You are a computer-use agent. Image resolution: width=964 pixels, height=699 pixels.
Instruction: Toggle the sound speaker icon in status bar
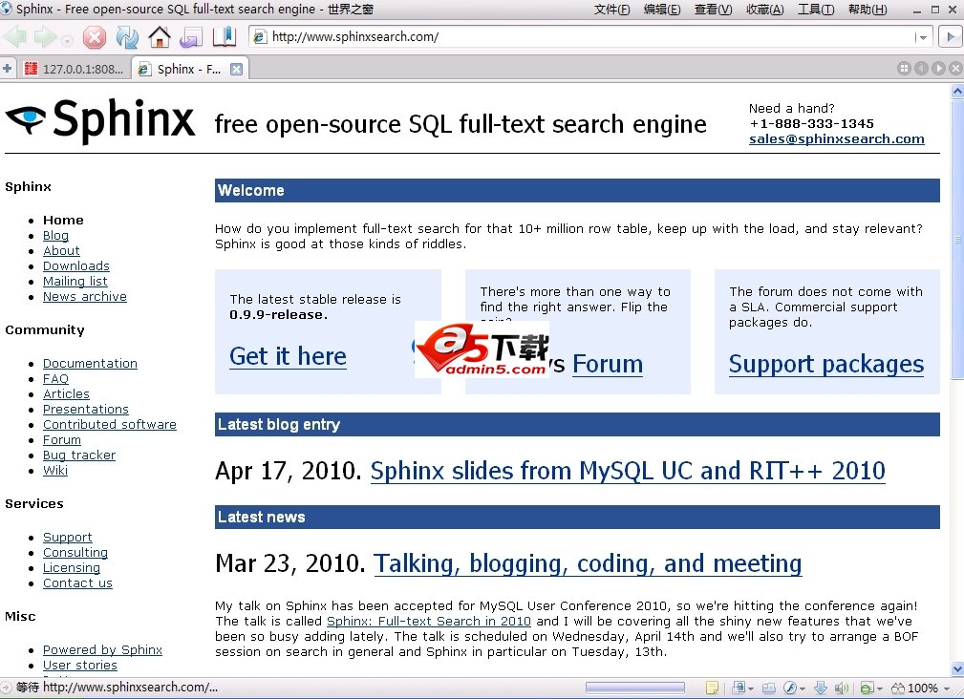(x=841, y=688)
